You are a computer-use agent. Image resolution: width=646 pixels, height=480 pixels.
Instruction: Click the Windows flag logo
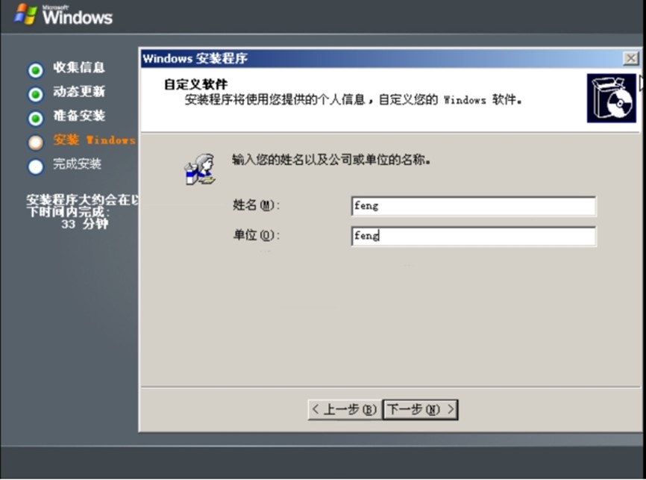click(x=25, y=14)
